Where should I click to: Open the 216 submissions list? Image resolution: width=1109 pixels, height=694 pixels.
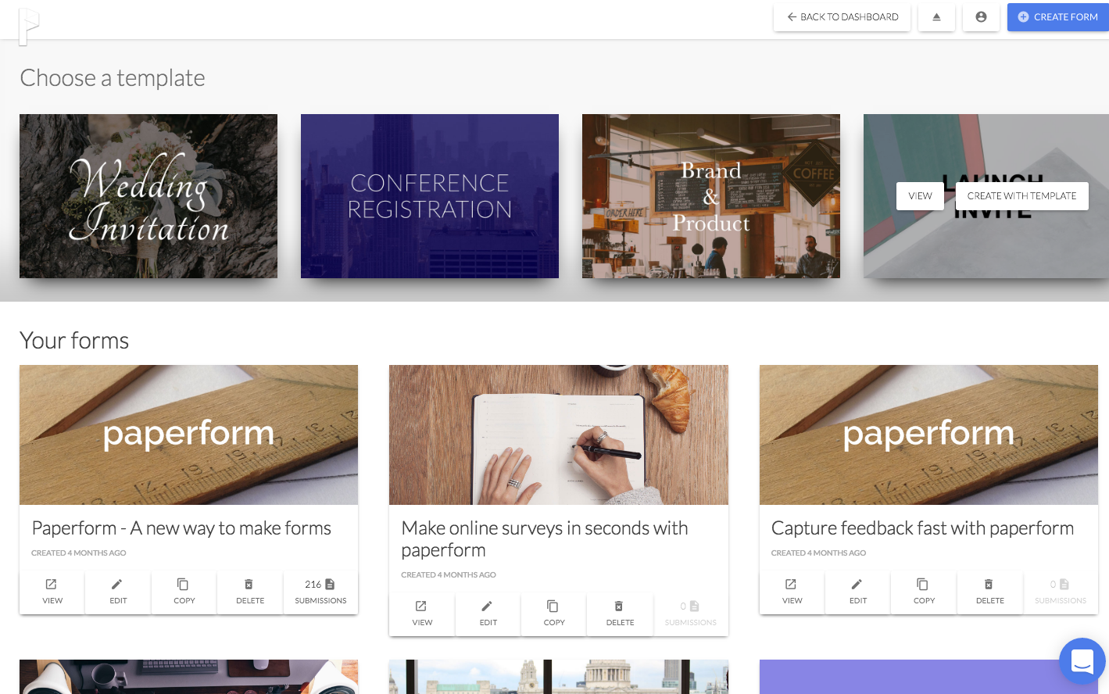point(320,592)
